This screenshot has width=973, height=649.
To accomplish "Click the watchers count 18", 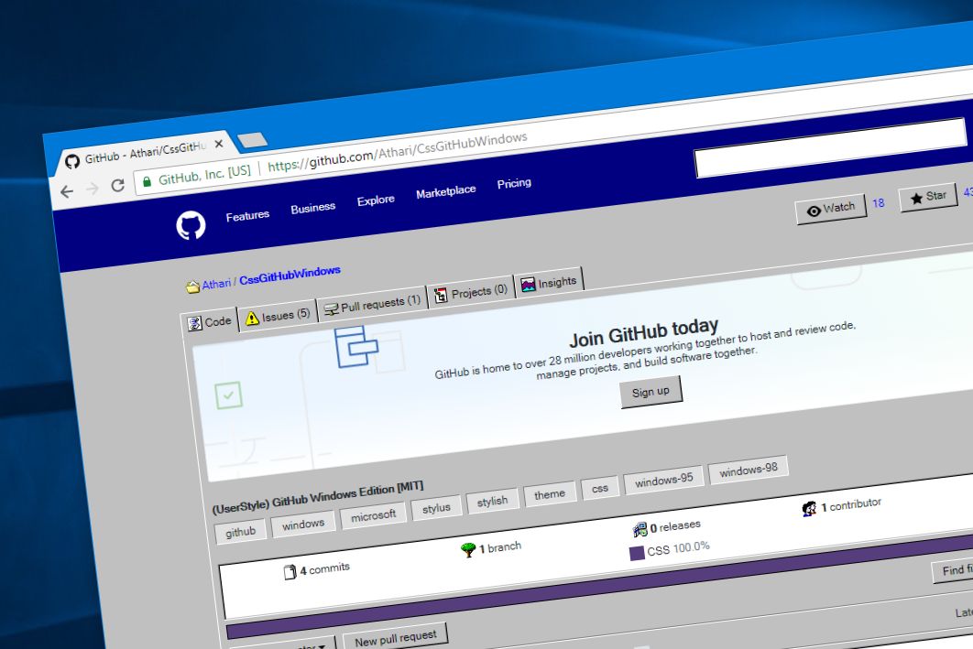I will click(878, 202).
